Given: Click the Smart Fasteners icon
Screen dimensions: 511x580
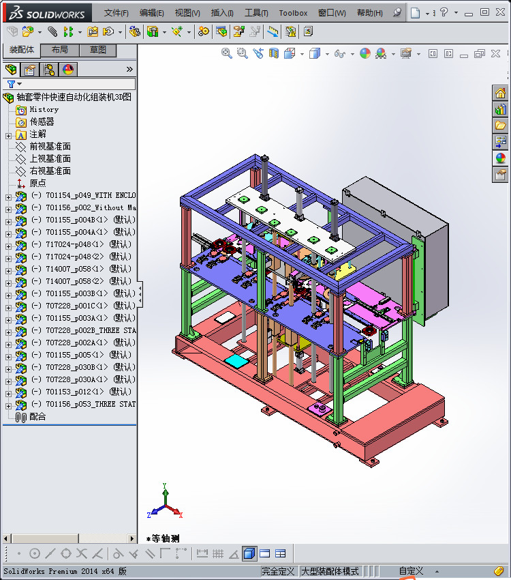Looking at the screenshot, I should coord(93,32).
